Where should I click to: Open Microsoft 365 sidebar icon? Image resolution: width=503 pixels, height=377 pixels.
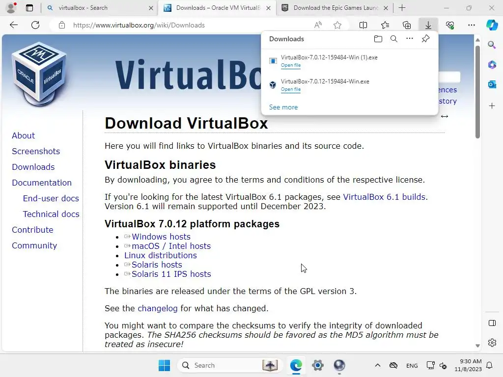coord(492,65)
